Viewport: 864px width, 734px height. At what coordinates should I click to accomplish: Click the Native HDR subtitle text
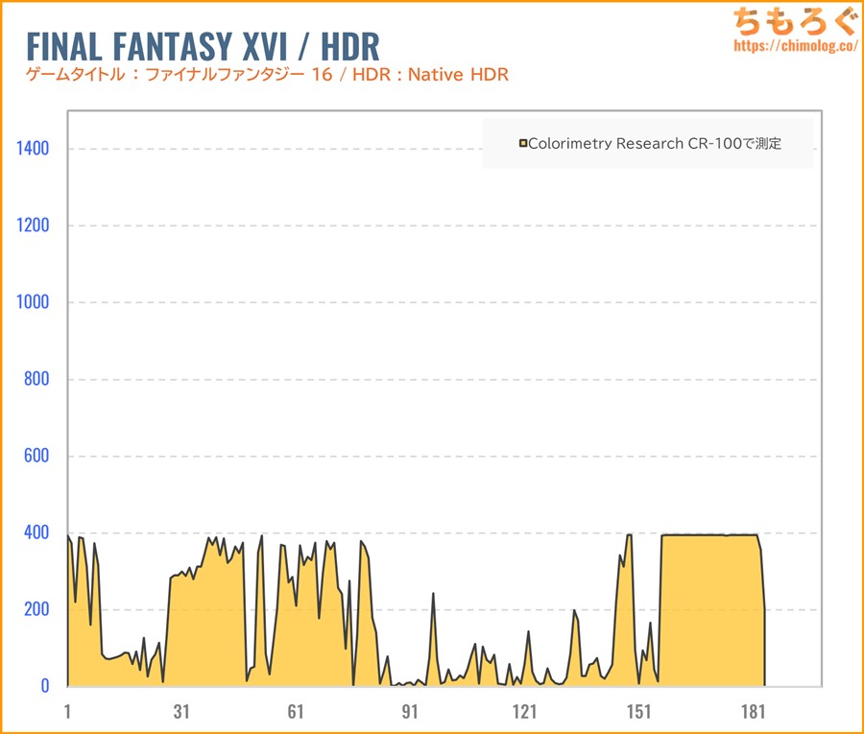(x=458, y=75)
